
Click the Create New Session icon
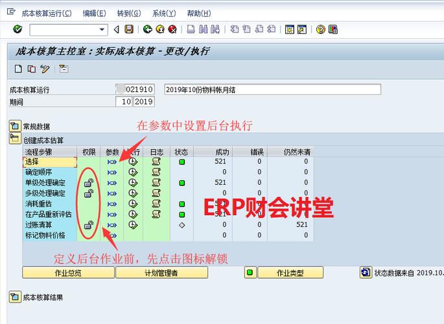point(289,29)
